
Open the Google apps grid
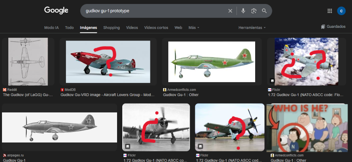click(x=330, y=11)
